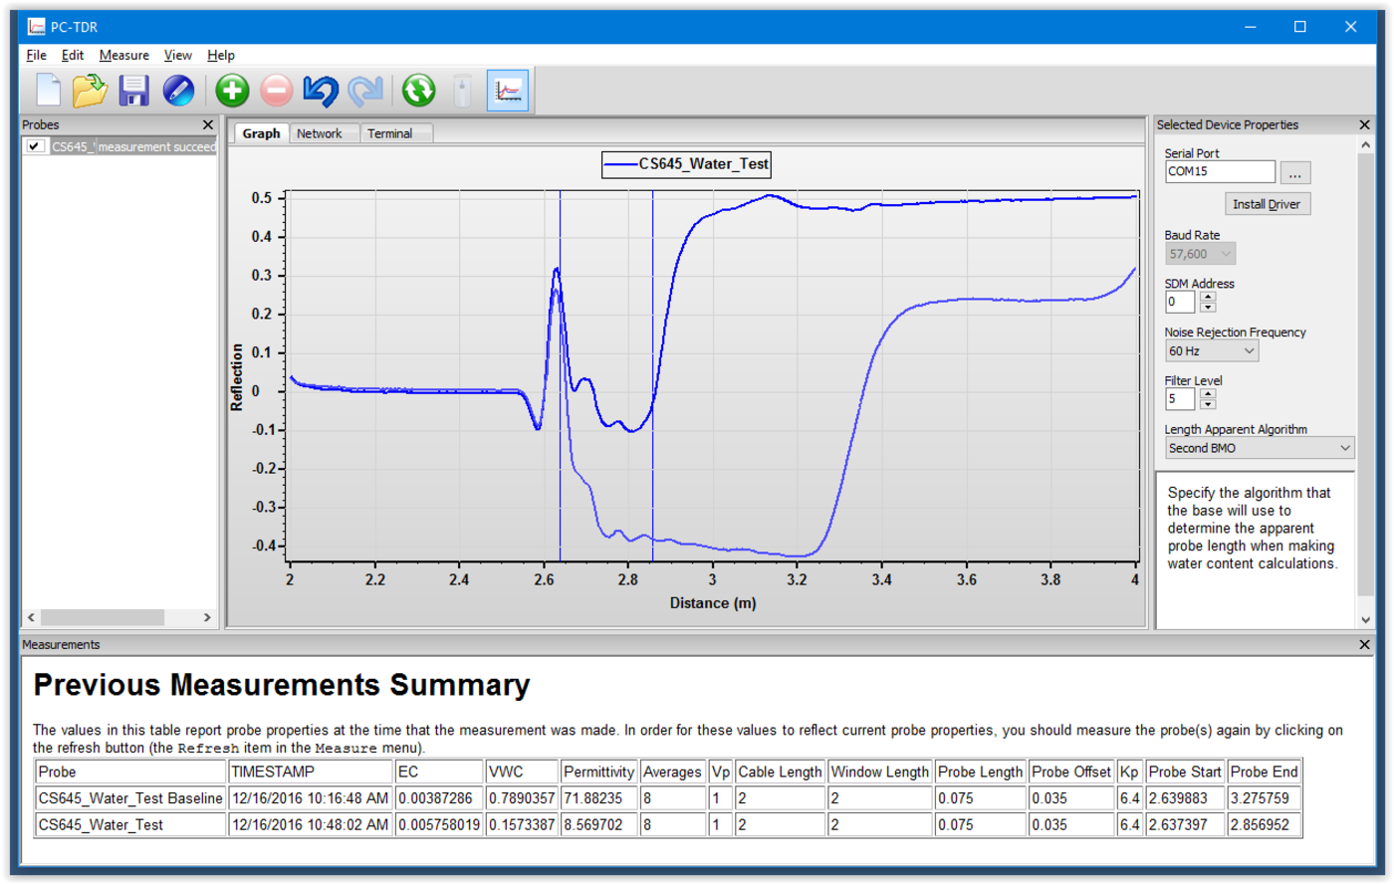
Task: Open the View menu
Action: (x=178, y=55)
